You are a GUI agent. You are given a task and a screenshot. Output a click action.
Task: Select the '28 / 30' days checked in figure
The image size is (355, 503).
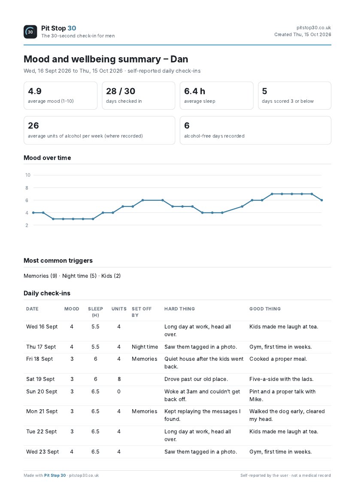click(121, 91)
